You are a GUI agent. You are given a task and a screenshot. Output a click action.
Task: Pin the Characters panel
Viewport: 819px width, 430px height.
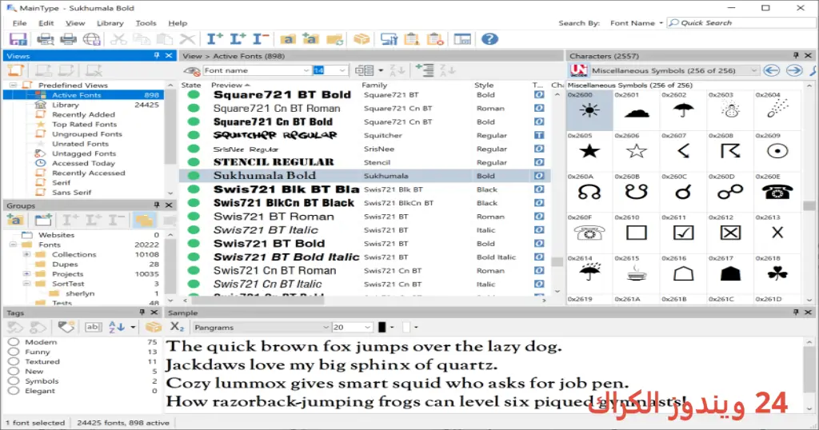click(x=796, y=55)
